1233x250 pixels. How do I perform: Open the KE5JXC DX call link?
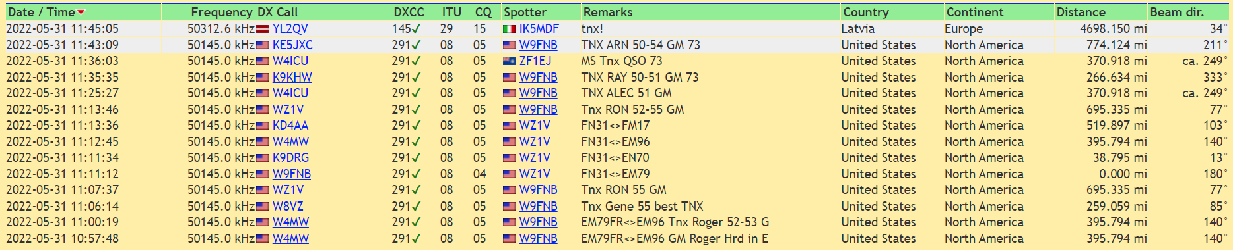coord(292,45)
